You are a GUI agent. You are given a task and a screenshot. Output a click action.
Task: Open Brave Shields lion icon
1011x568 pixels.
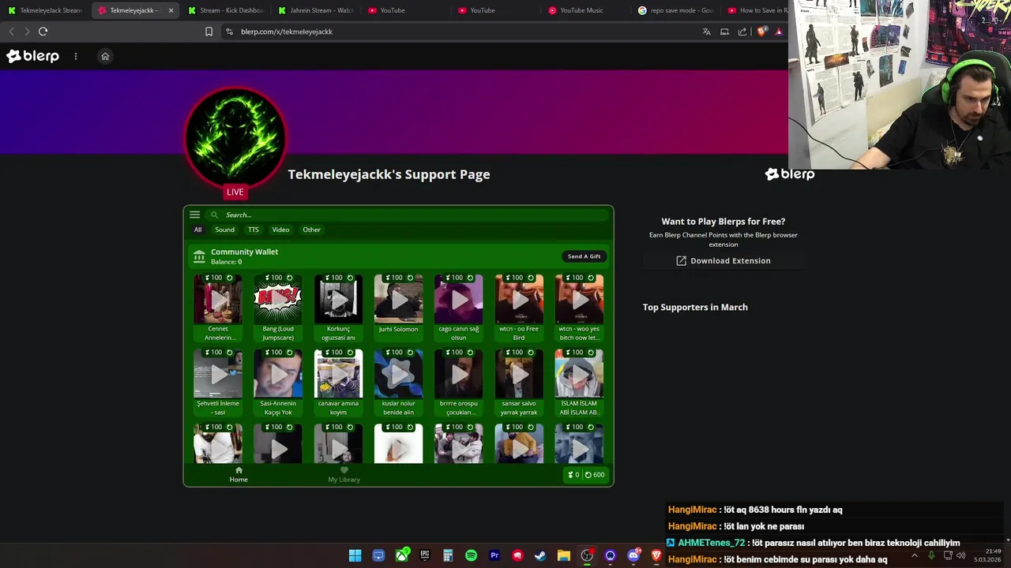pos(761,32)
